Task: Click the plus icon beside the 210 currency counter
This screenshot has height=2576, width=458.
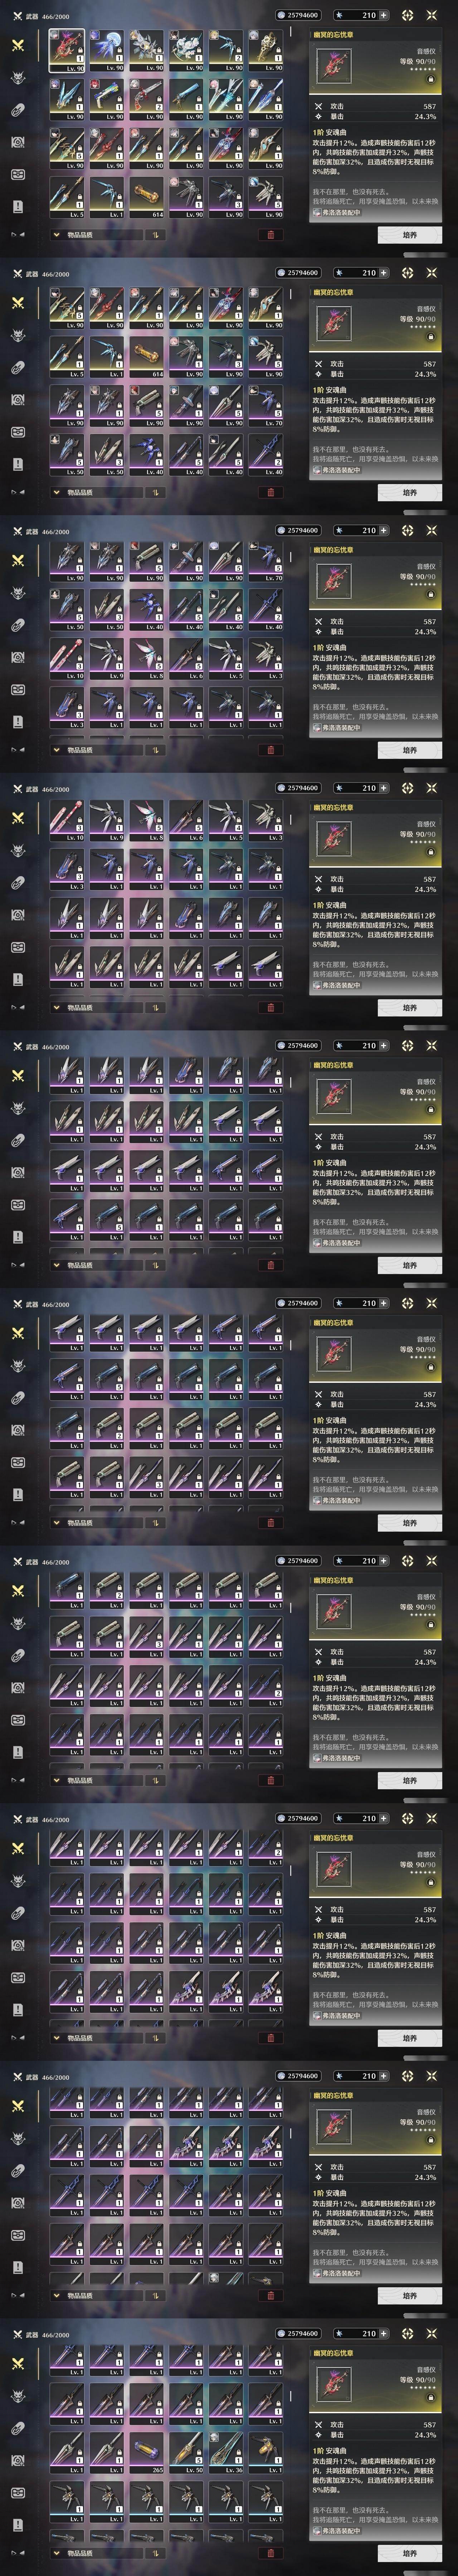Action: (384, 15)
